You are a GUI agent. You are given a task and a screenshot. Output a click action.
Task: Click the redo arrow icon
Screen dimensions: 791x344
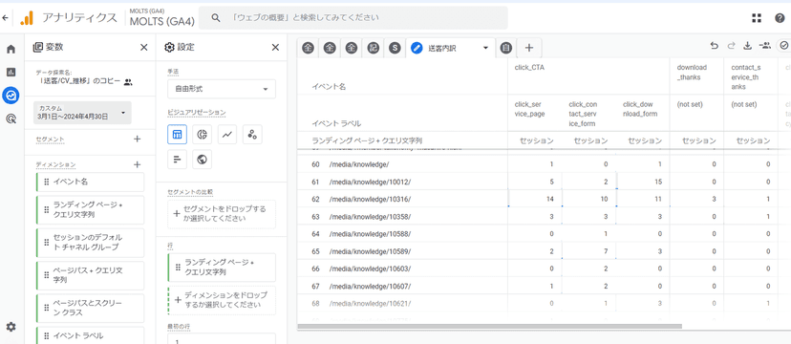[731, 46]
